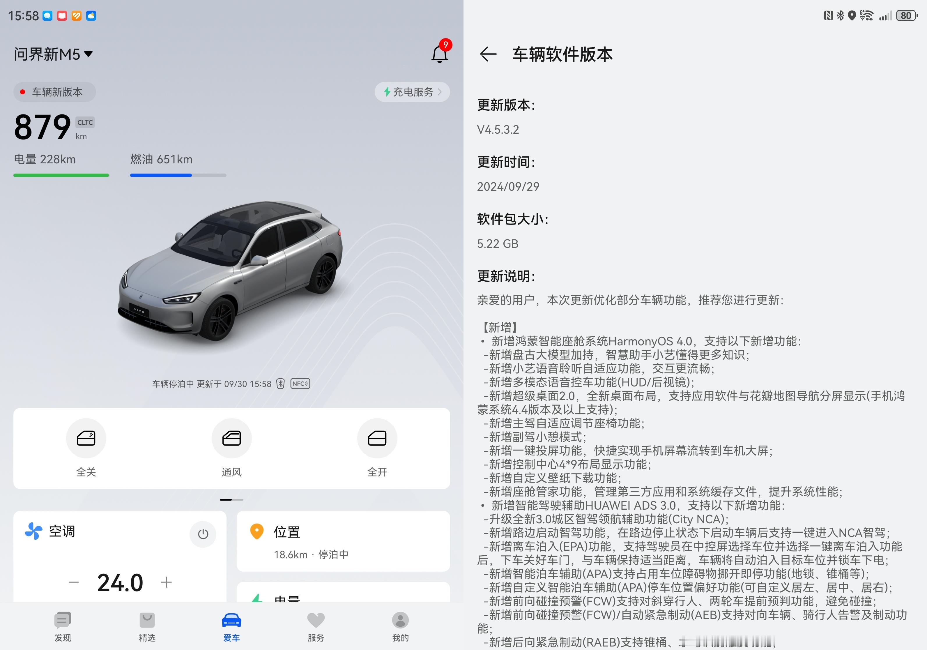Tap the NFC status bar icon

tap(828, 16)
